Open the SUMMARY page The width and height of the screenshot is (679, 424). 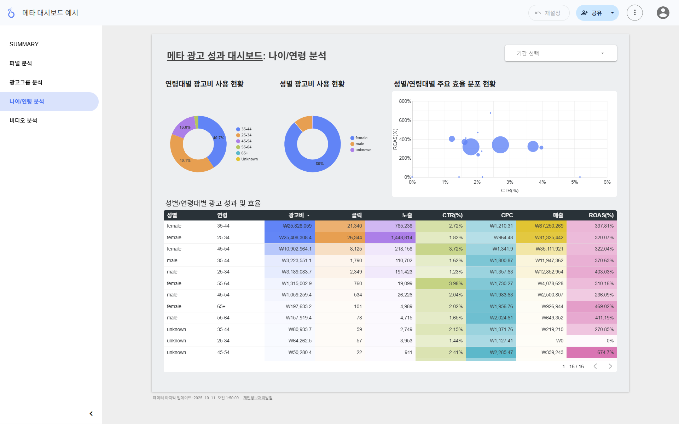coord(24,44)
